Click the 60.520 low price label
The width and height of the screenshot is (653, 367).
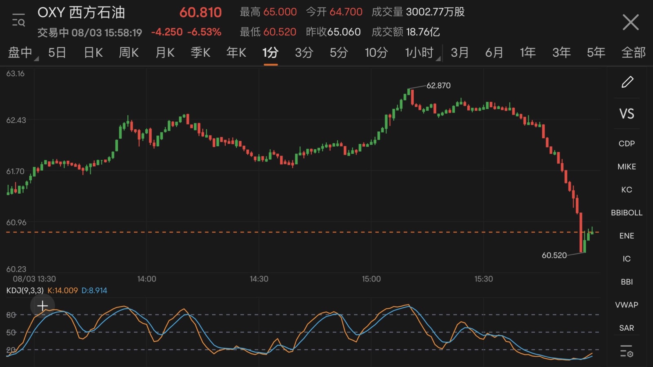click(x=554, y=255)
